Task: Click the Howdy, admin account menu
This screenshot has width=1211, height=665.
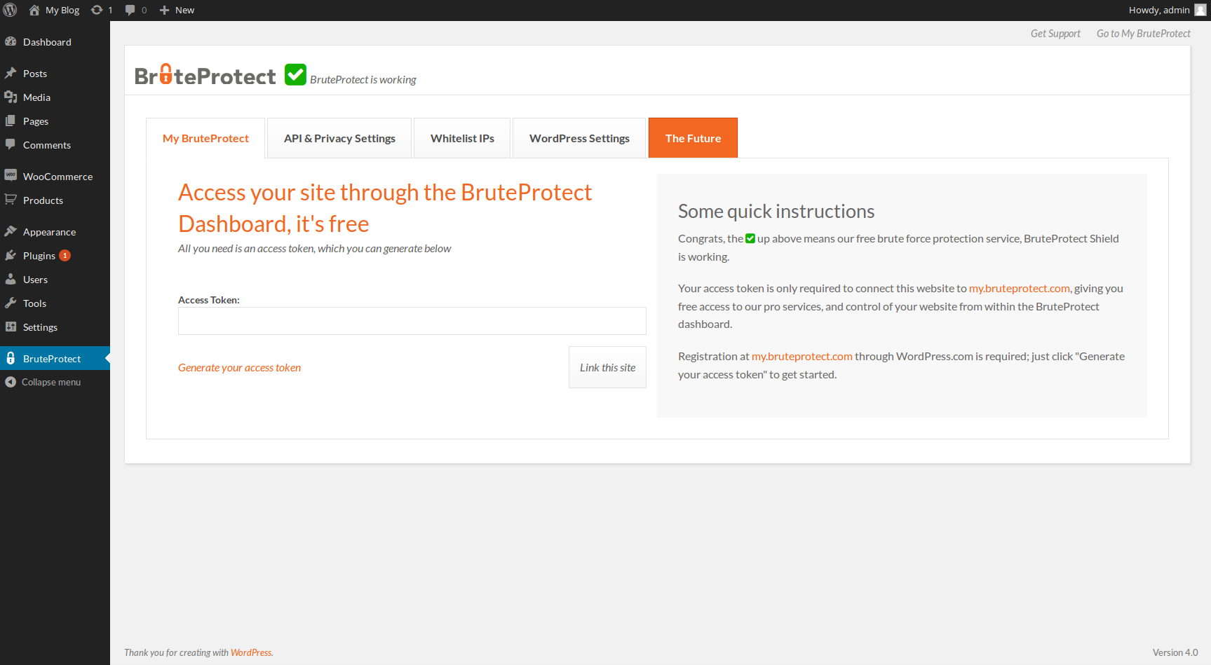Action: click(x=1168, y=10)
